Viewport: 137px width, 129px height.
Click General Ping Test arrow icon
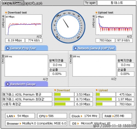8,48
